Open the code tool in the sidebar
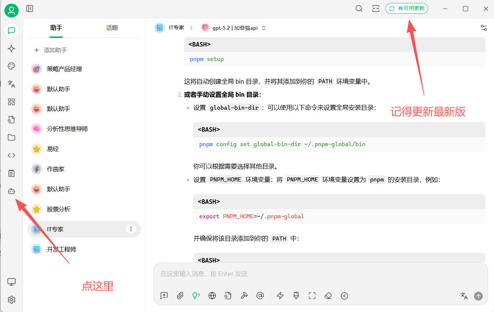The image size is (494, 312). point(11,155)
